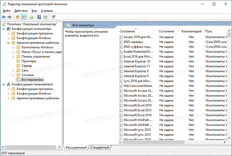The height and width of the screenshot is (156, 232).
Task: Click policy icon beside MaxConcurrentUsers
Action: click(121, 86)
